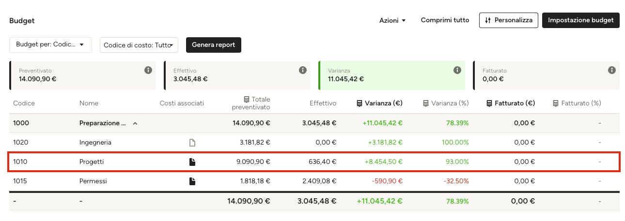Image resolution: width=625 pixels, height=221 pixels.
Task: Open info icon on Preventivato card
Action: click(x=148, y=70)
